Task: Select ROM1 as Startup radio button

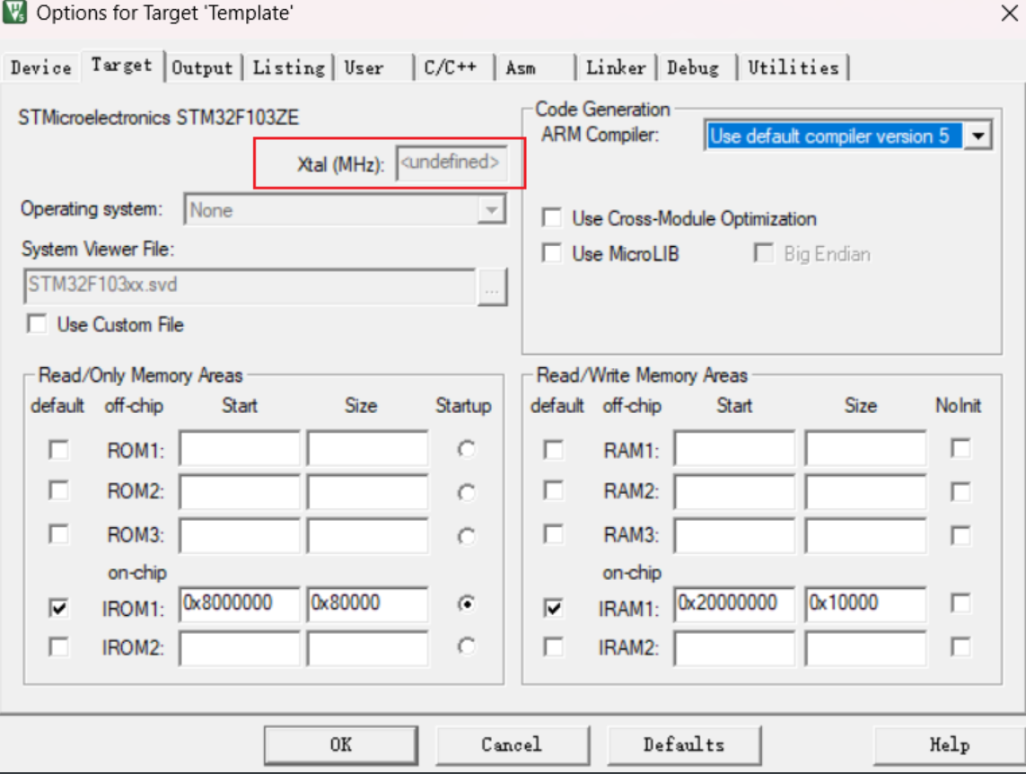Action: [467, 450]
